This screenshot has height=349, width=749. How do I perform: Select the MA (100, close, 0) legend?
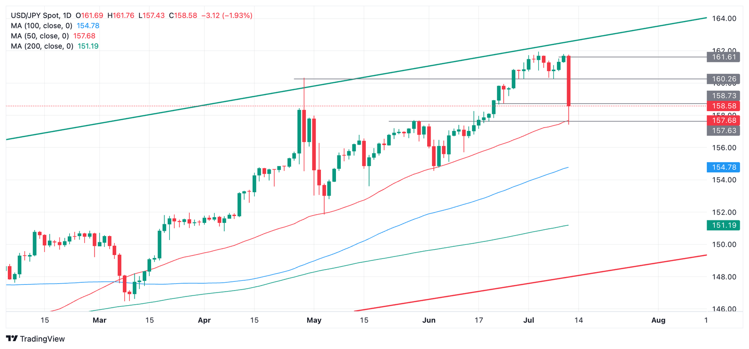point(41,26)
